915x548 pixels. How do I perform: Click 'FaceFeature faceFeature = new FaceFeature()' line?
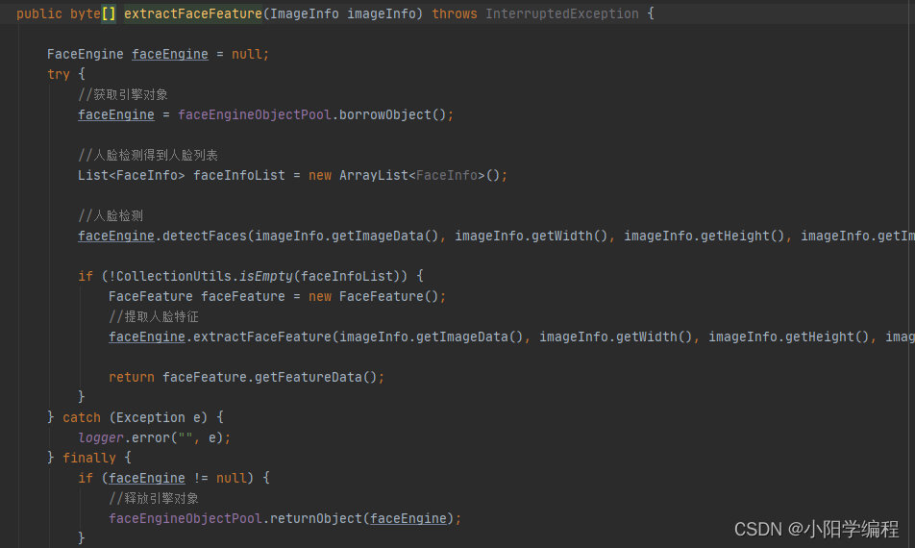[277, 296]
